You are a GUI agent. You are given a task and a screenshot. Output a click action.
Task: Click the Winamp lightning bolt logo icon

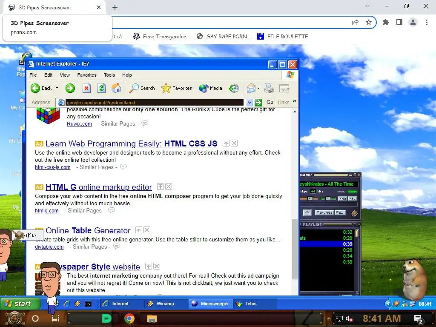pyautogui.click(x=354, y=213)
